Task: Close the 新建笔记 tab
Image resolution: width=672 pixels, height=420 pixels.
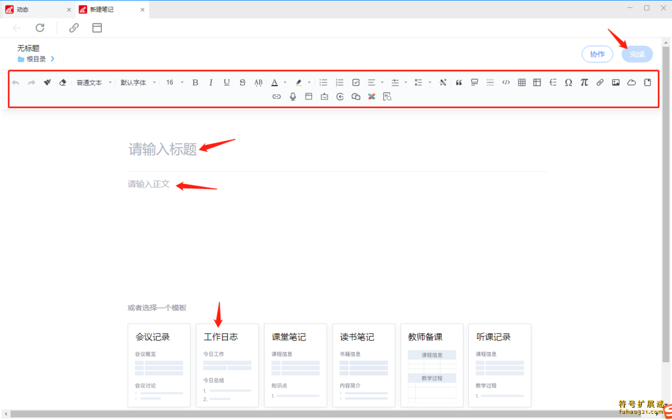Action: (142, 10)
